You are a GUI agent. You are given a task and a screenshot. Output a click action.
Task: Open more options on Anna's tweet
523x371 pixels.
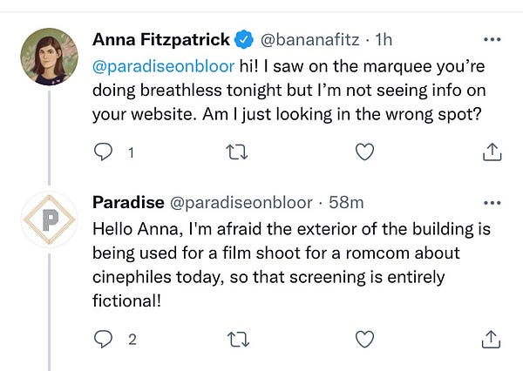click(x=492, y=39)
